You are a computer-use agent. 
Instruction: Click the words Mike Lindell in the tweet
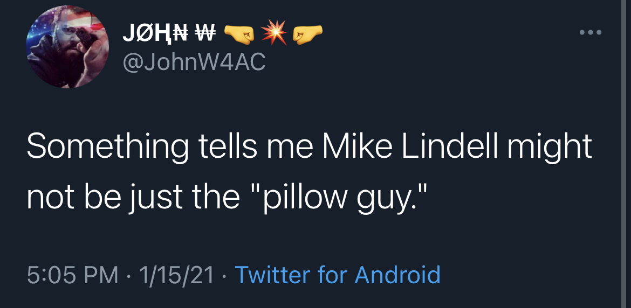pos(410,146)
